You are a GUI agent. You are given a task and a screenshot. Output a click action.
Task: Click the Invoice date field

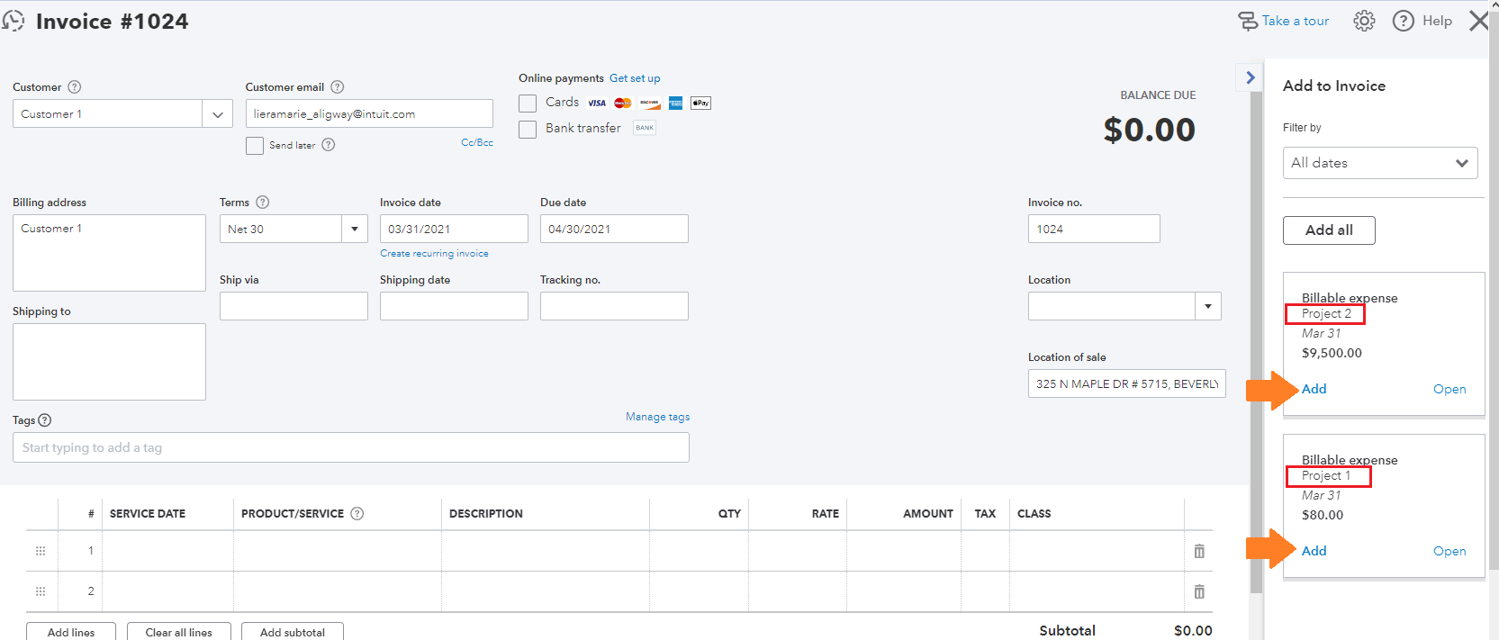(x=454, y=229)
